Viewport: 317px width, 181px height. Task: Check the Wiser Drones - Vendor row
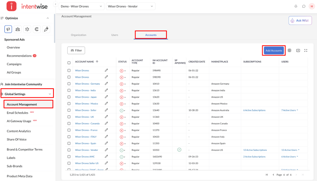point(69,150)
